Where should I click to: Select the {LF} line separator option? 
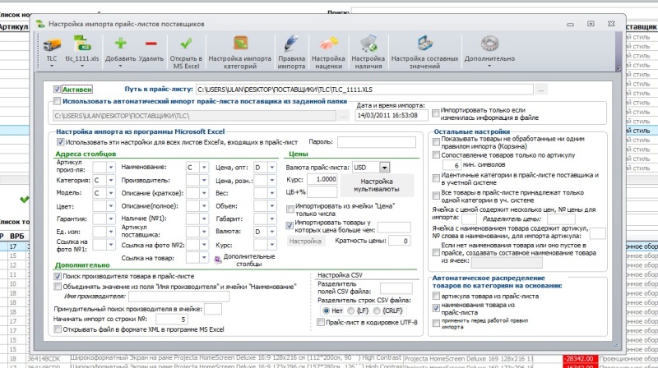(x=351, y=310)
